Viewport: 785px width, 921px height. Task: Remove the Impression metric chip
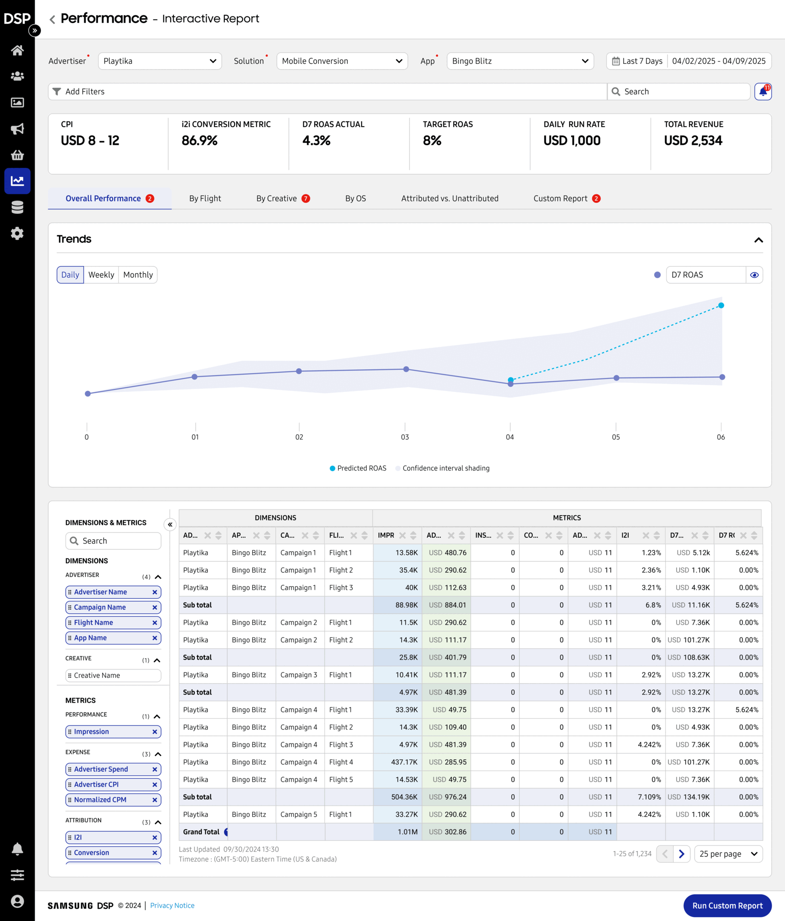click(x=155, y=732)
